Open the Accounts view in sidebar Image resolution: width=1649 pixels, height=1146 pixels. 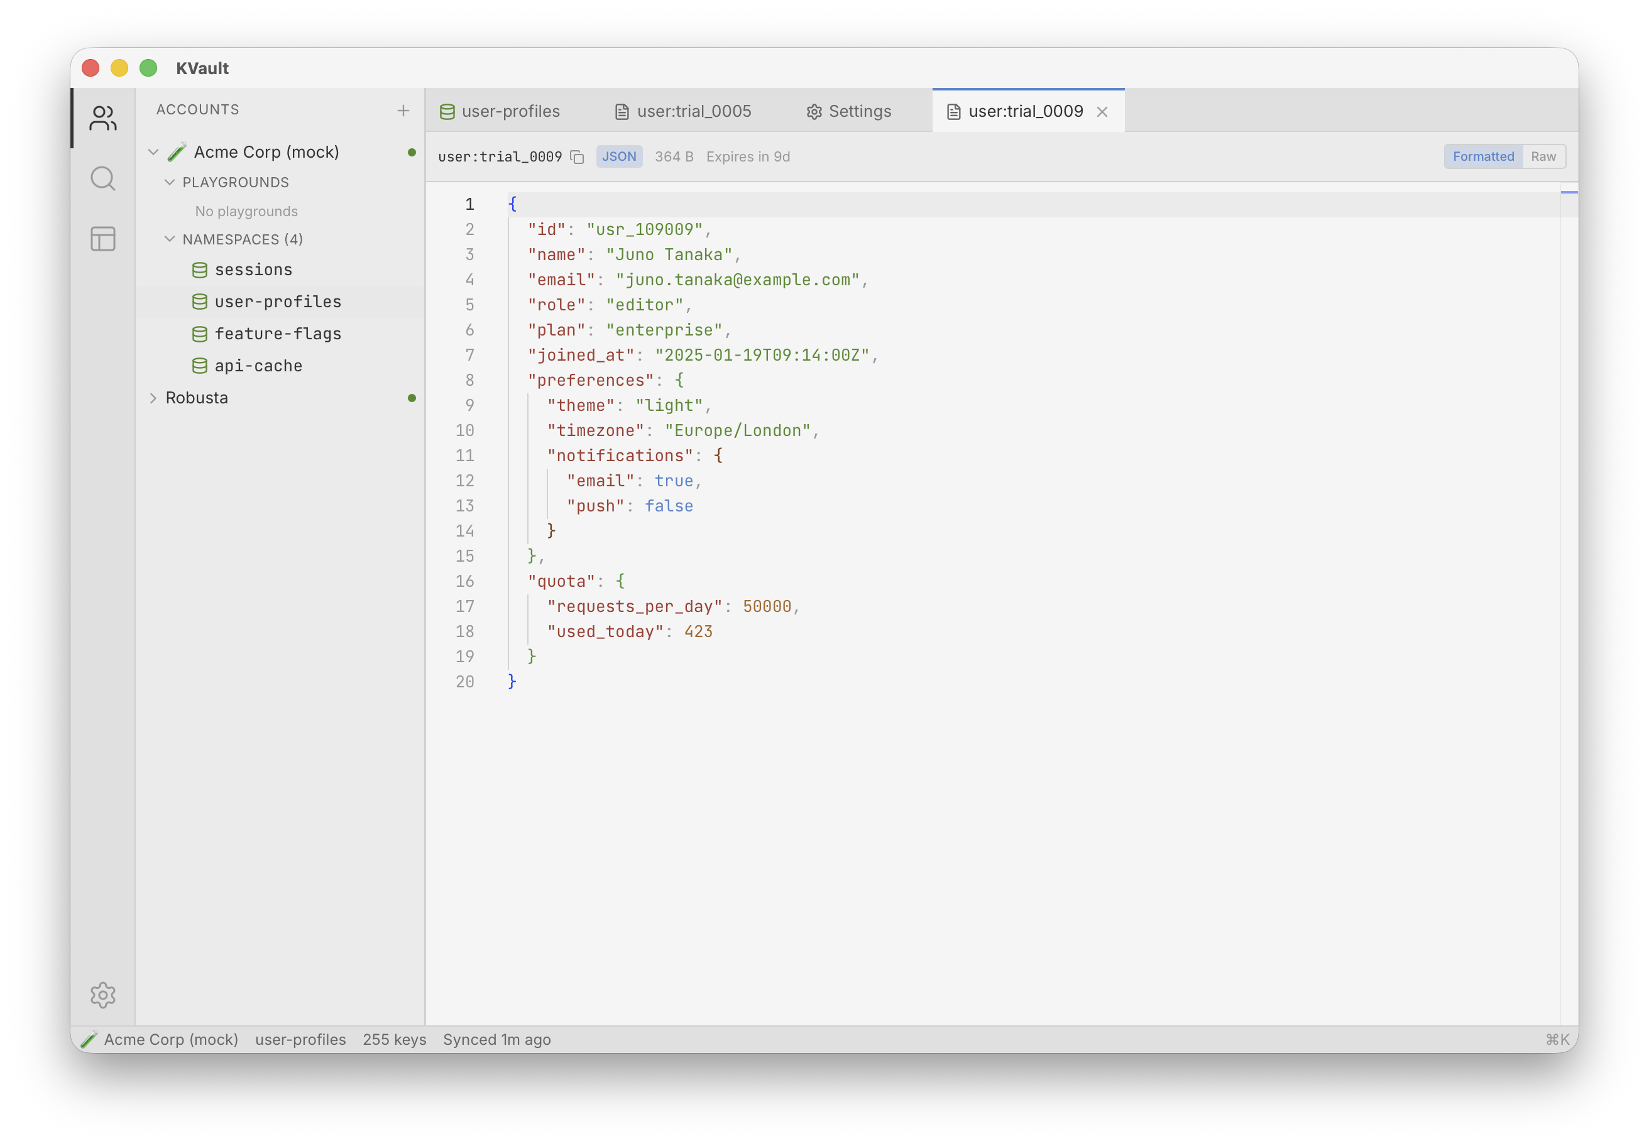coord(102,119)
